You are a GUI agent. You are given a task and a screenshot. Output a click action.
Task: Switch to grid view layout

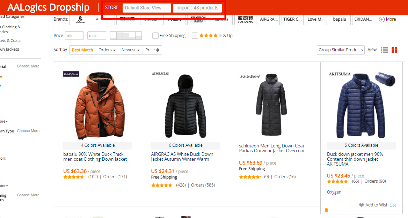coord(394,50)
